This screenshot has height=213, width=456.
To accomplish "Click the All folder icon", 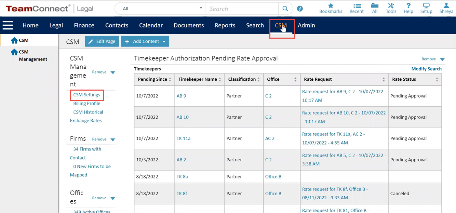I will click(x=375, y=6).
